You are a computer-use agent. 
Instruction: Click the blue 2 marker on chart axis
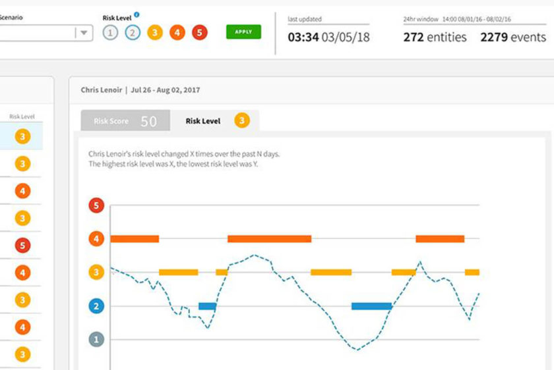(x=97, y=306)
